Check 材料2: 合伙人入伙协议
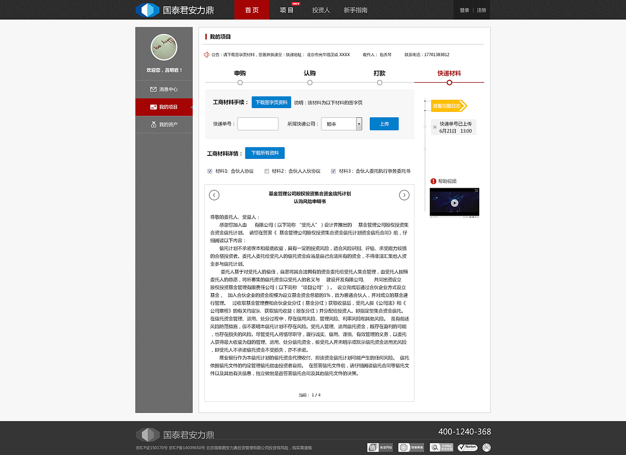Image resolution: width=626 pixels, height=455 pixels. tap(267, 171)
